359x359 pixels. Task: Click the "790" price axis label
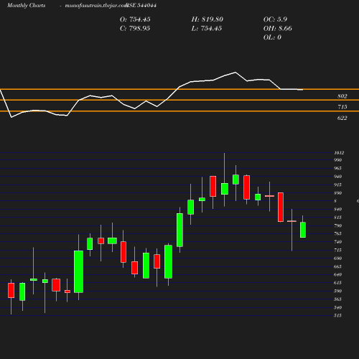(338, 225)
